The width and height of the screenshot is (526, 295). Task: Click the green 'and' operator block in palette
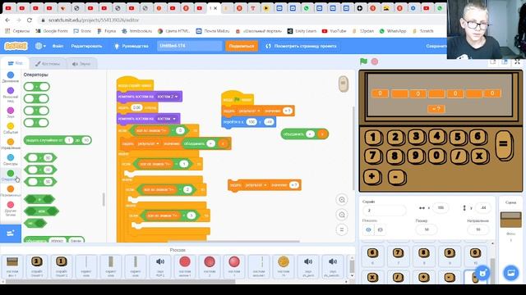point(39,199)
